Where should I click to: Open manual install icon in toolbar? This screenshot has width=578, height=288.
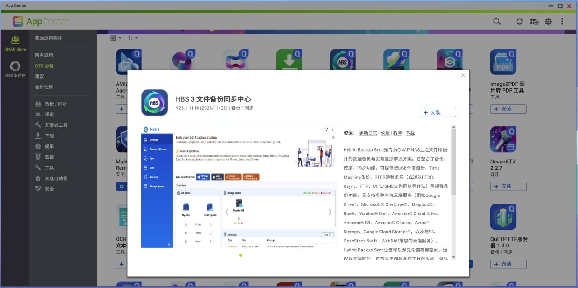tap(534, 21)
